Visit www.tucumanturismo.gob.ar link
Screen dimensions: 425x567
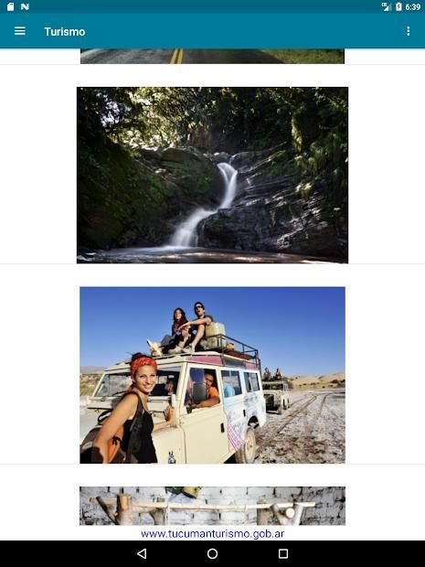coord(212,534)
